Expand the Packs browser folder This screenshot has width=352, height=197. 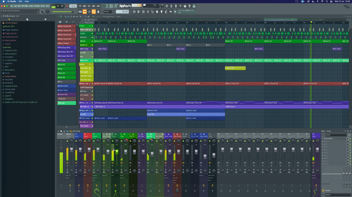click(7, 73)
